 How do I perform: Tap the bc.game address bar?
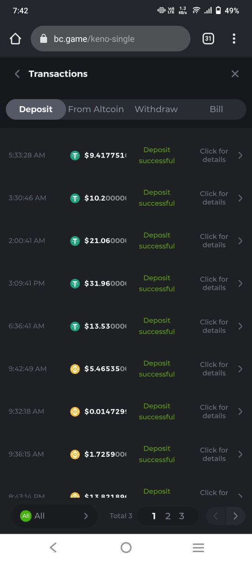click(x=111, y=39)
